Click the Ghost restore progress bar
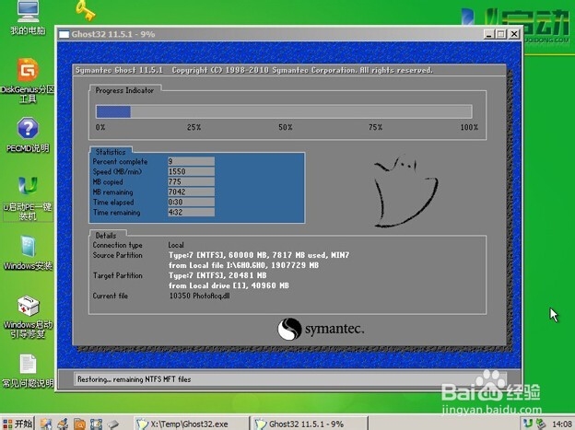Screen dimensions: 575x430 284,111
